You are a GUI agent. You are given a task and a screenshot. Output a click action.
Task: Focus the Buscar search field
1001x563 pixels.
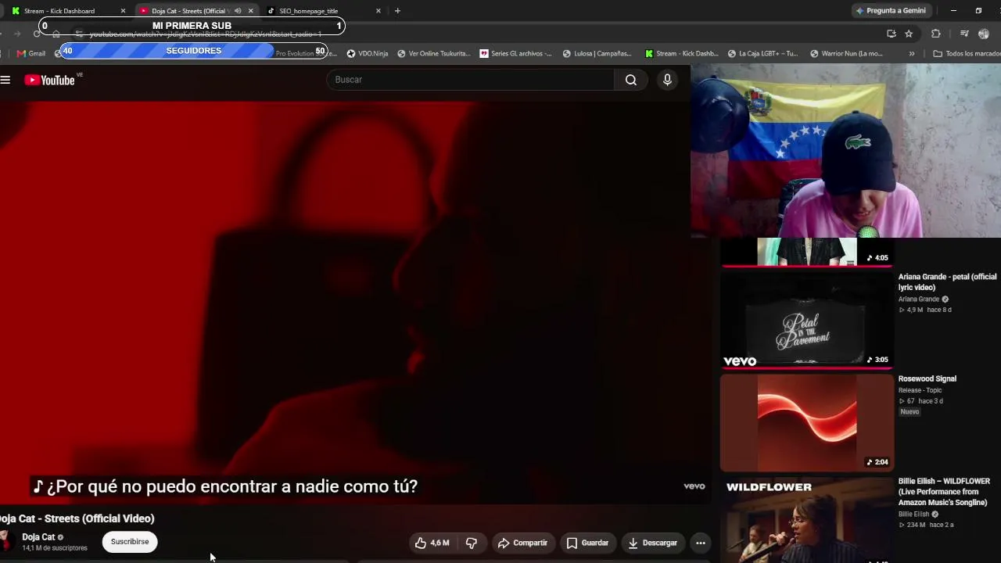point(471,80)
